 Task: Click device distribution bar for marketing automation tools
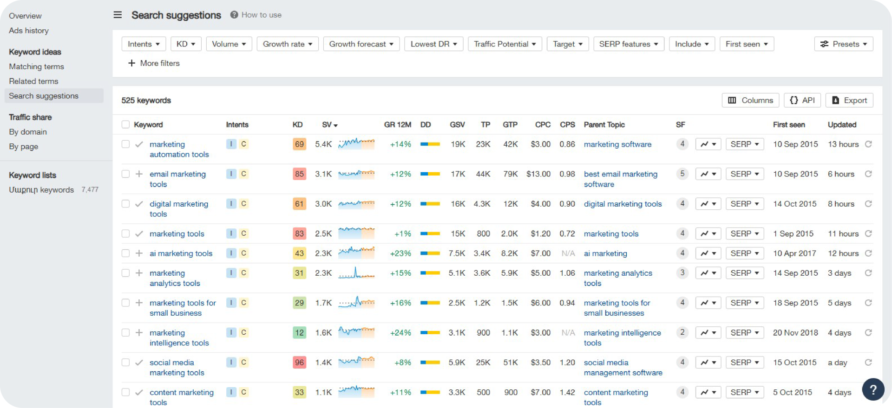[430, 144]
